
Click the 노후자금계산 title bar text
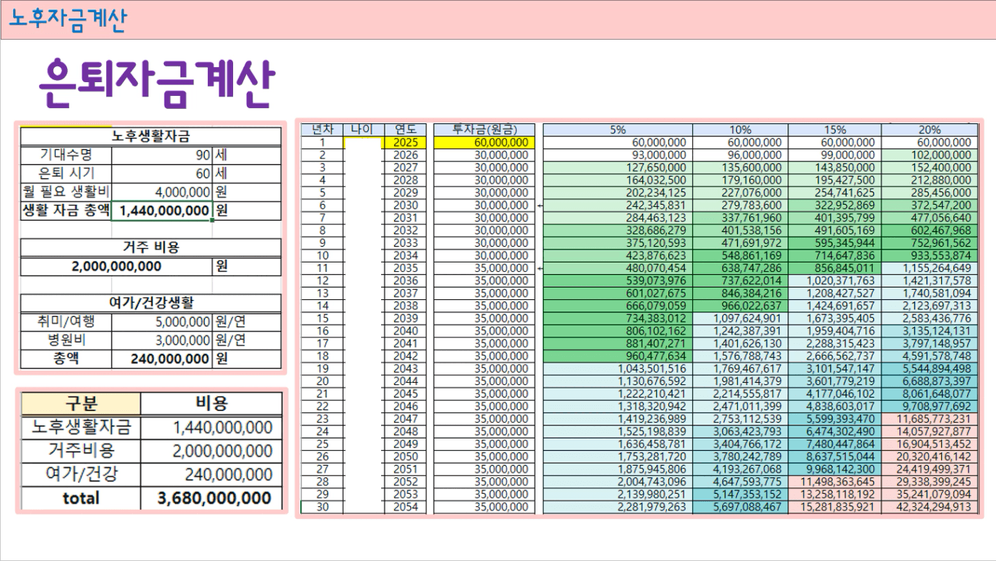coord(68,20)
